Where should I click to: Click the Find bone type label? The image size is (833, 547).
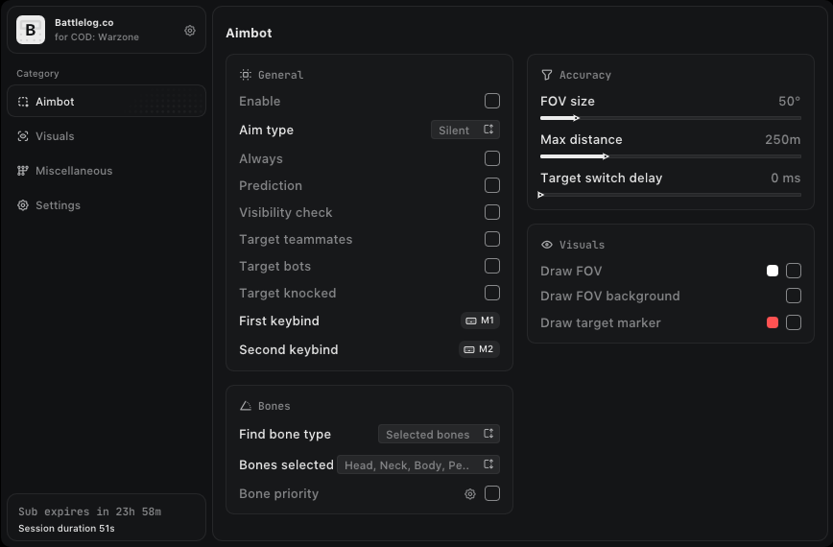(285, 434)
